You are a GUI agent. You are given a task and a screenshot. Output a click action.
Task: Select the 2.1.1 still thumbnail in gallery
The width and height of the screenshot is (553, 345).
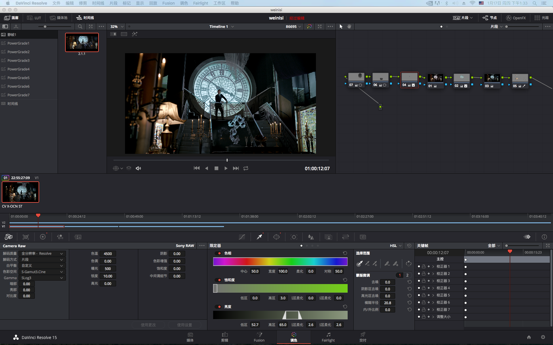pos(82,42)
